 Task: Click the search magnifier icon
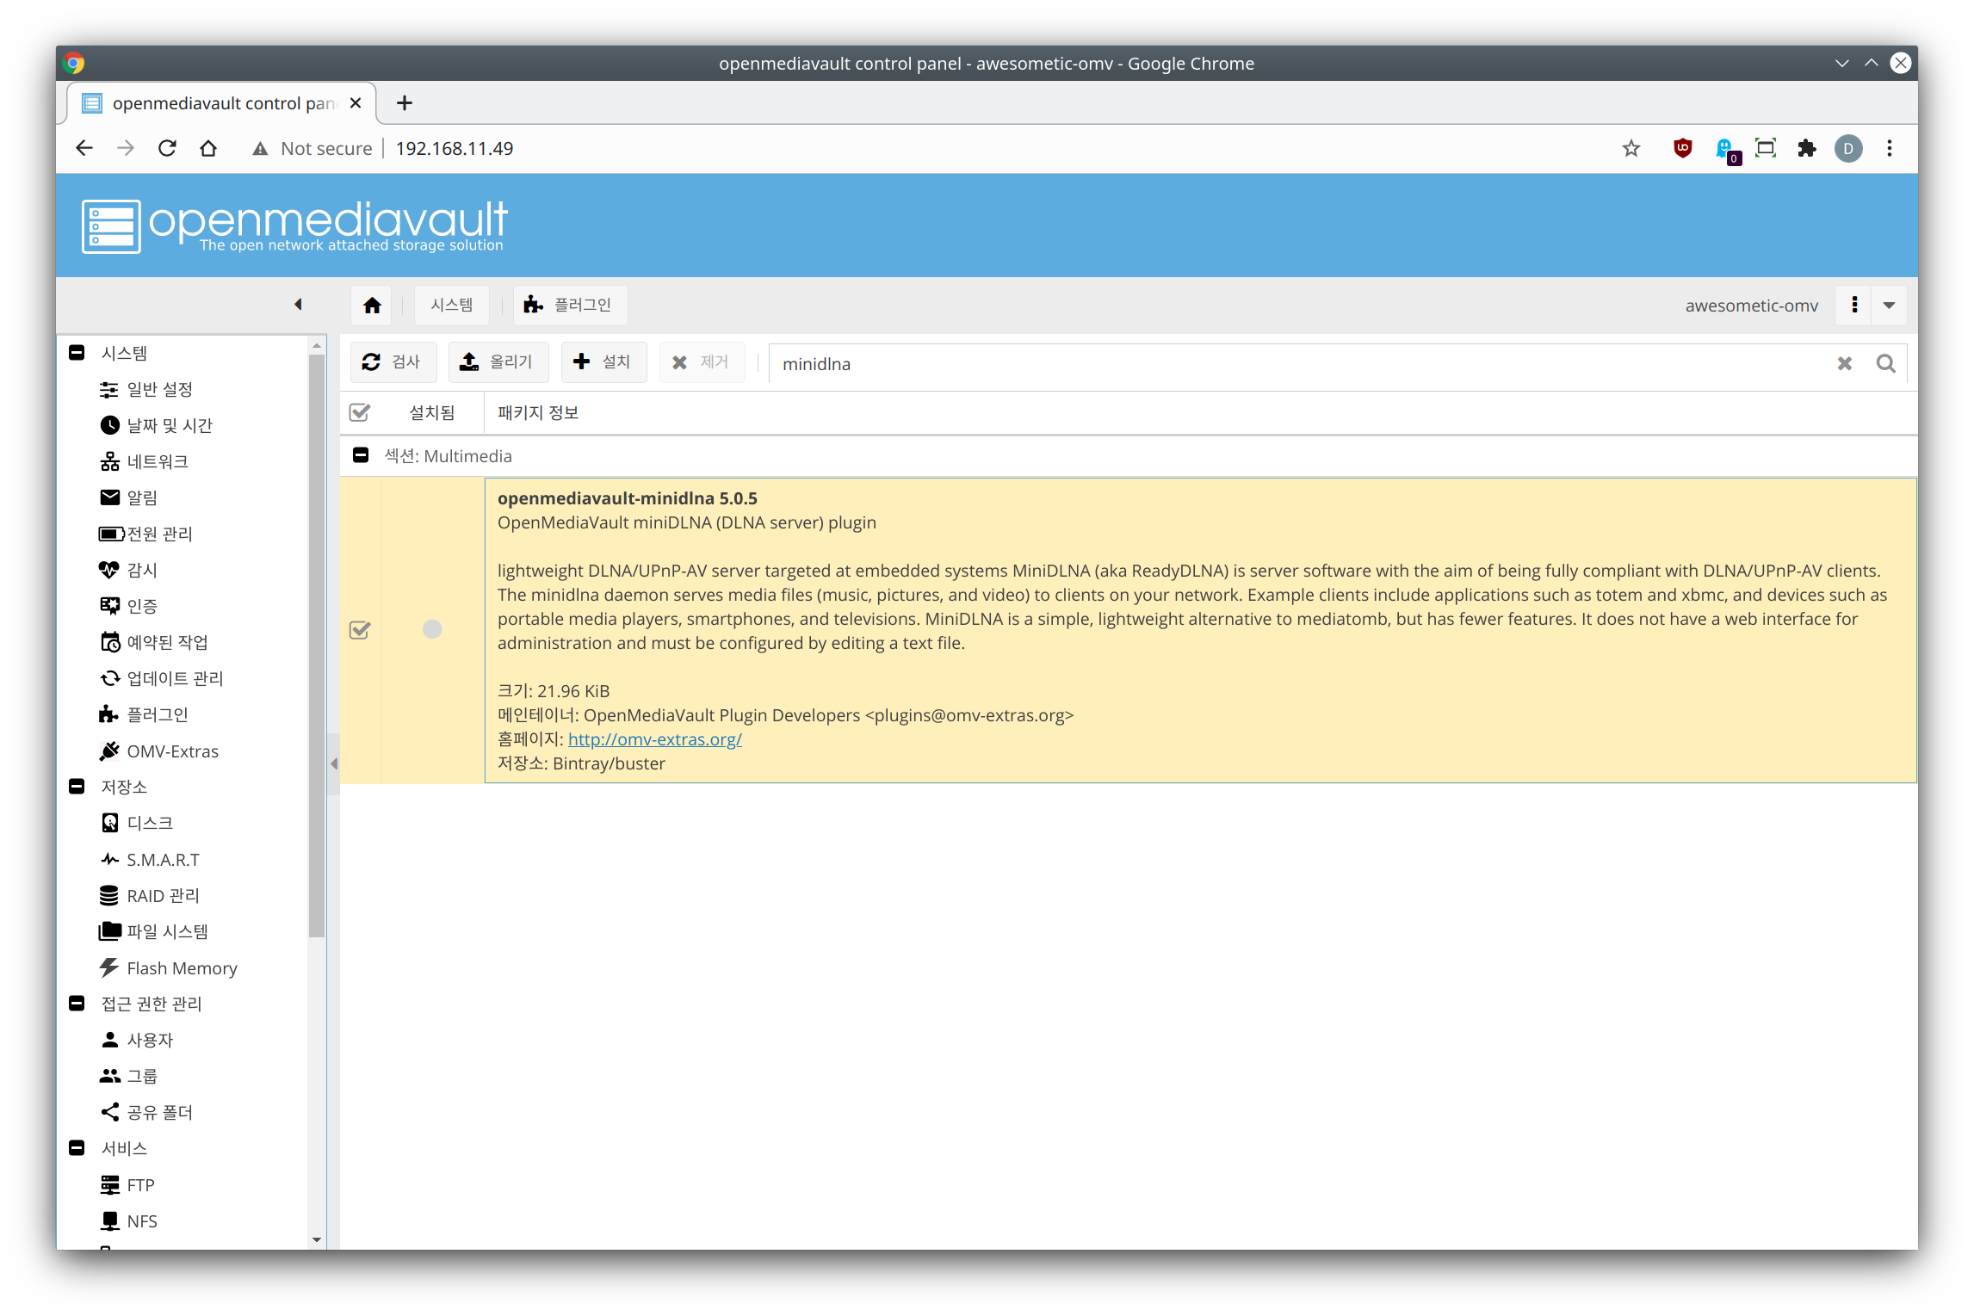(1885, 364)
